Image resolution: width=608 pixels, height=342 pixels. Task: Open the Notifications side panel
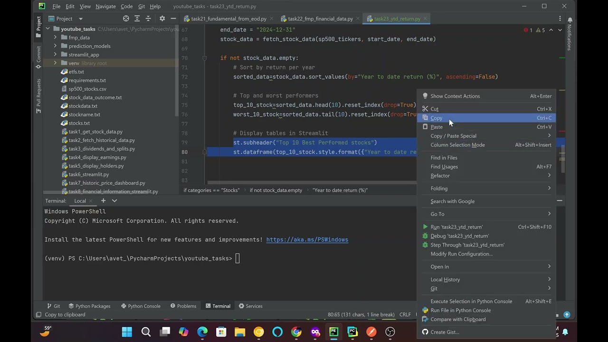tap(569, 34)
